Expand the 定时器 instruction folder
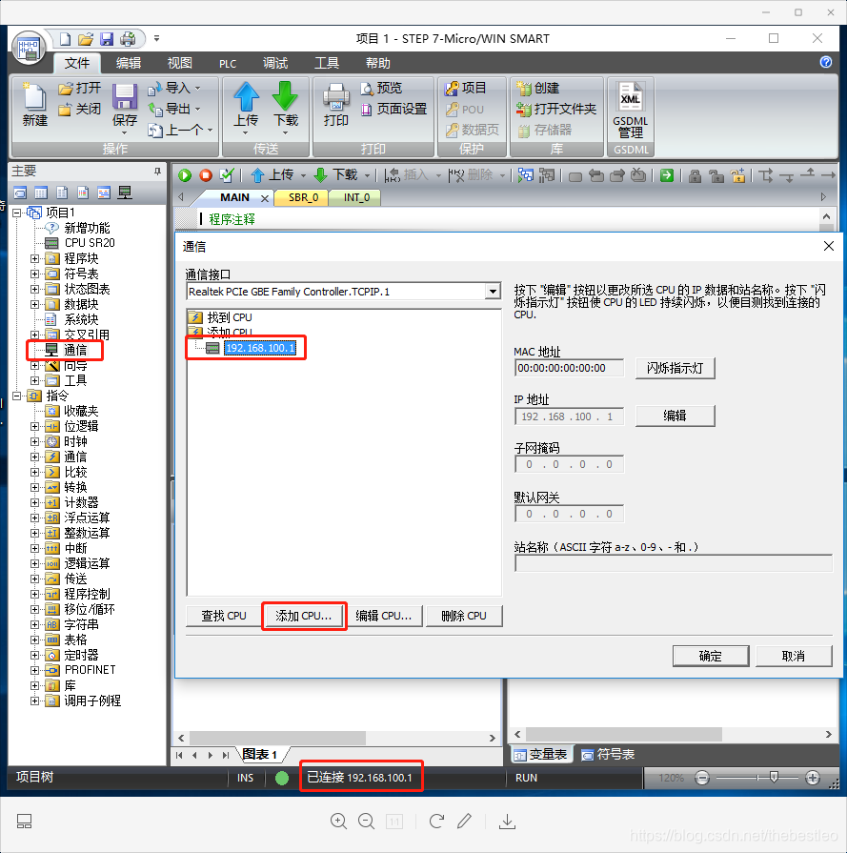Viewport: 847px width, 853px height. [35, 655]
